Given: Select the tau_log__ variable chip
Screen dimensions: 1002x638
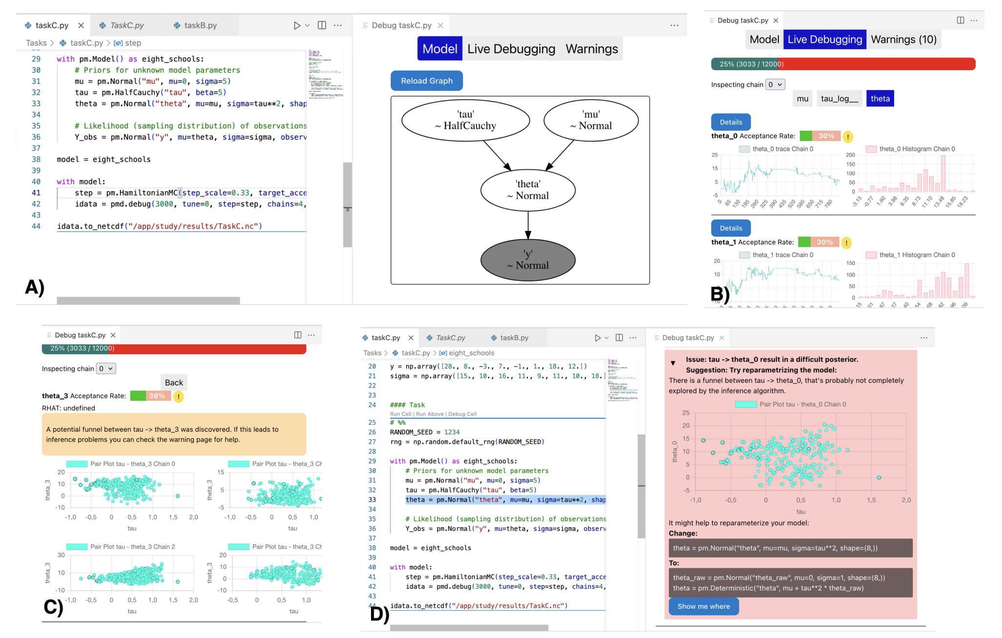Looking at the screenshot, I should click(x=839, y=99).
